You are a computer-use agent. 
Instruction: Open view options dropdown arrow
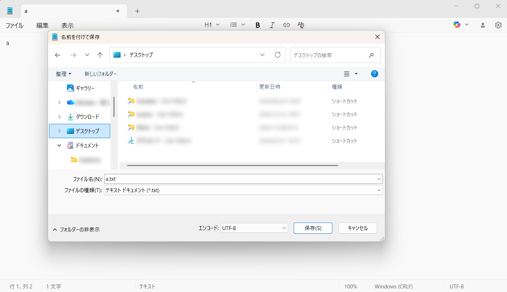(356, 74)
